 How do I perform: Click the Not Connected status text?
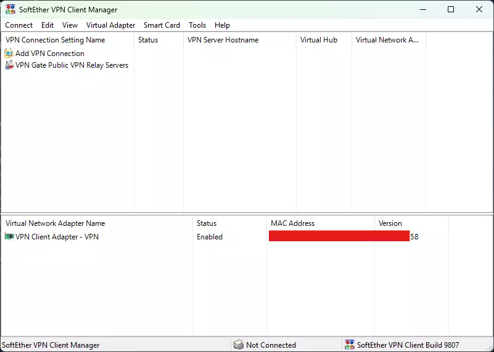point(271,345)
